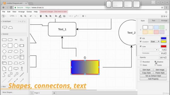Select the hexagon shape in General
This screenshot has width=170, height=95.
pyautogui.click(x=16, y=51)
